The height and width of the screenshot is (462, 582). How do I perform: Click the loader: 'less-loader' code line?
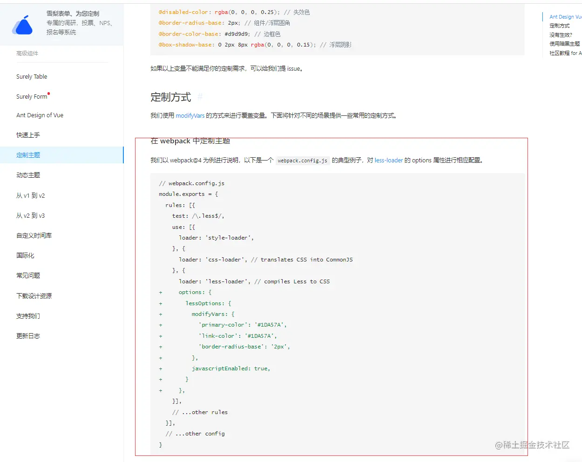click(254, 281)
